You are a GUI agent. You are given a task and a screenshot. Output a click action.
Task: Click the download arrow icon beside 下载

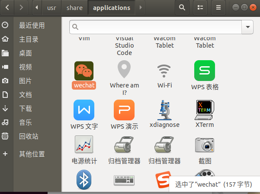click(5, 108)
